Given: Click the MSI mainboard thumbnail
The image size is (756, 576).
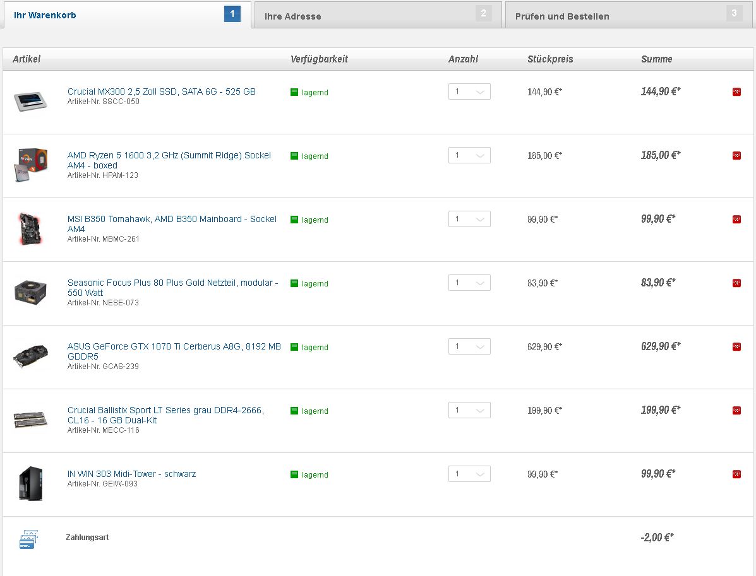Looking at the screenshot, I should (30, 229).
